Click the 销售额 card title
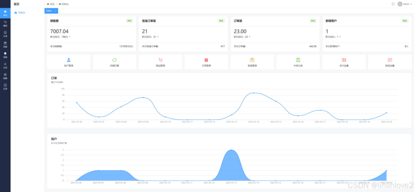This screenshot has height=192, width=414. pyautogui.click(x=54, y=21)
